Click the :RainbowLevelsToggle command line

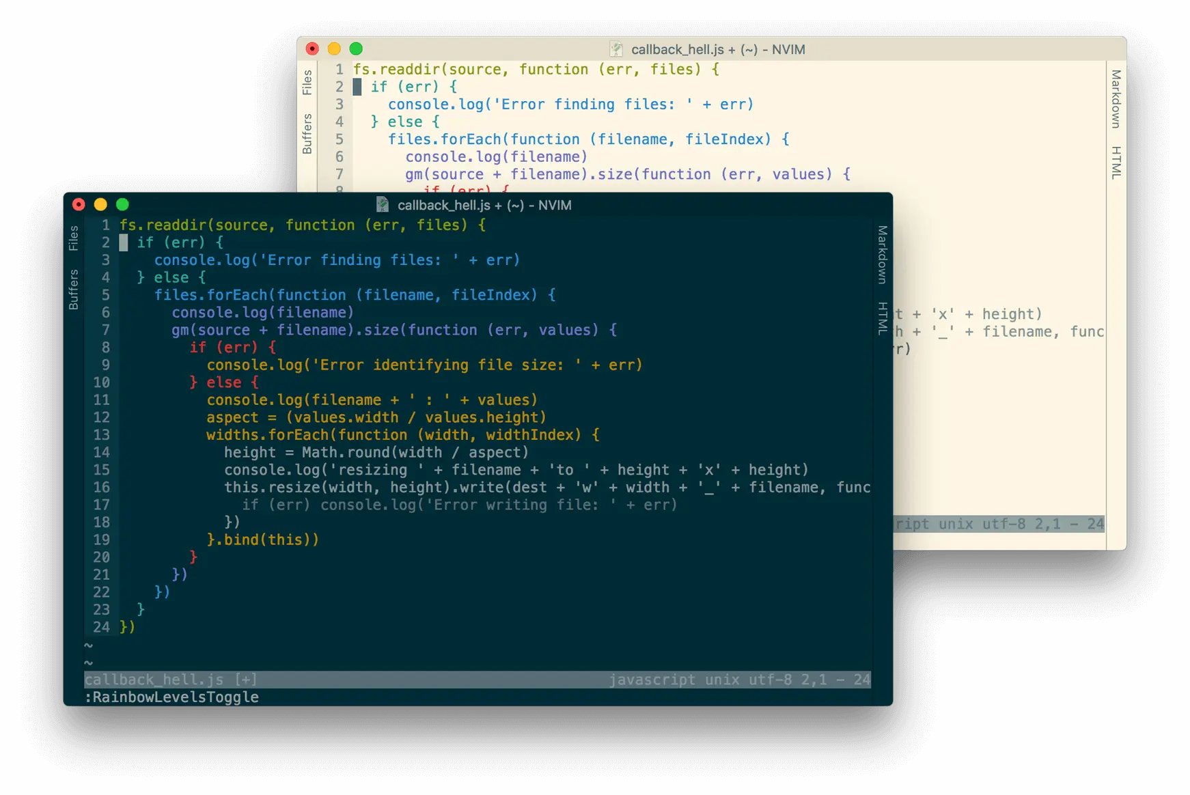pos(171,697)
